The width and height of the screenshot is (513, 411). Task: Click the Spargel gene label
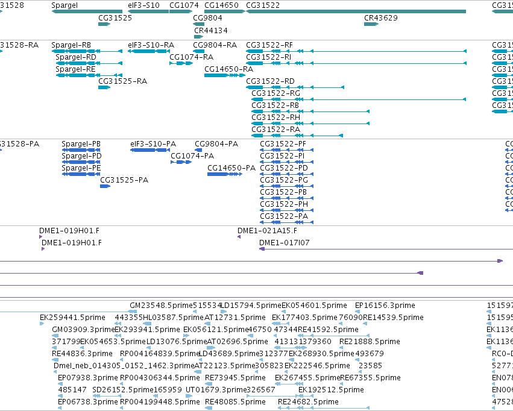65,5
